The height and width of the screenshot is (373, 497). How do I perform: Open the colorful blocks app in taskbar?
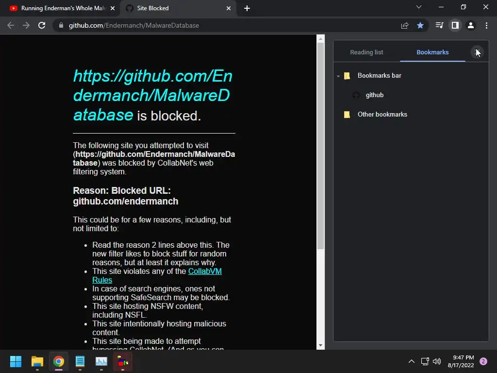[123, 361]
